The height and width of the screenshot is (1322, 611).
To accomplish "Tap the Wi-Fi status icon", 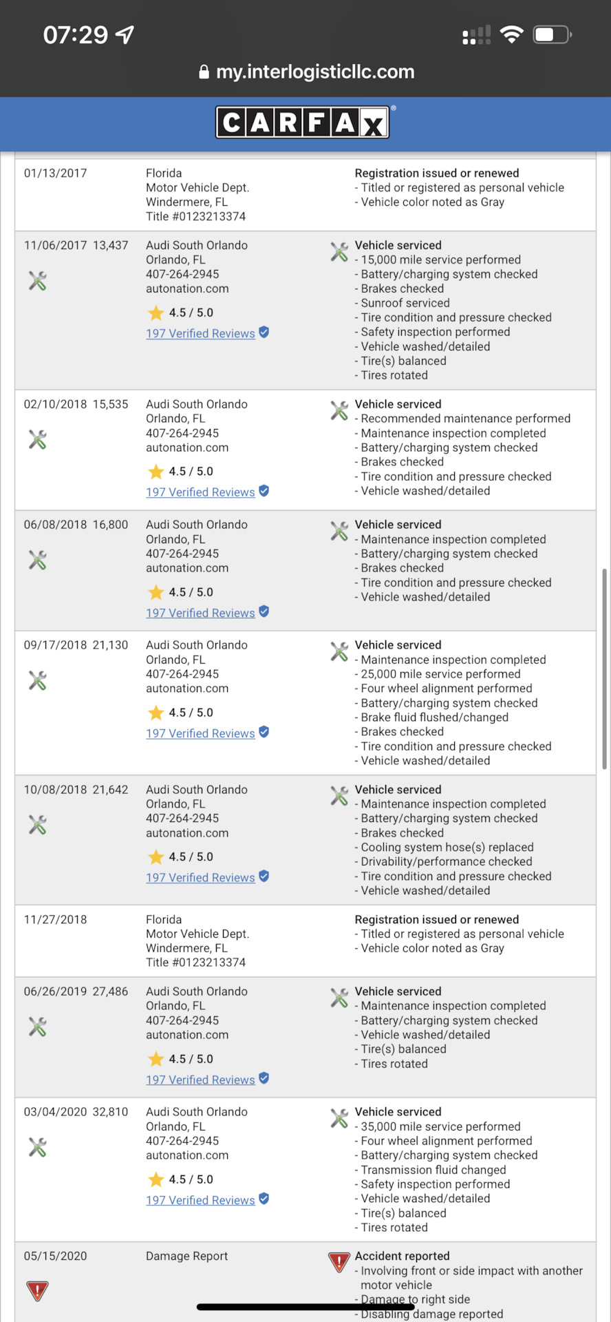I will pos(511,34).
